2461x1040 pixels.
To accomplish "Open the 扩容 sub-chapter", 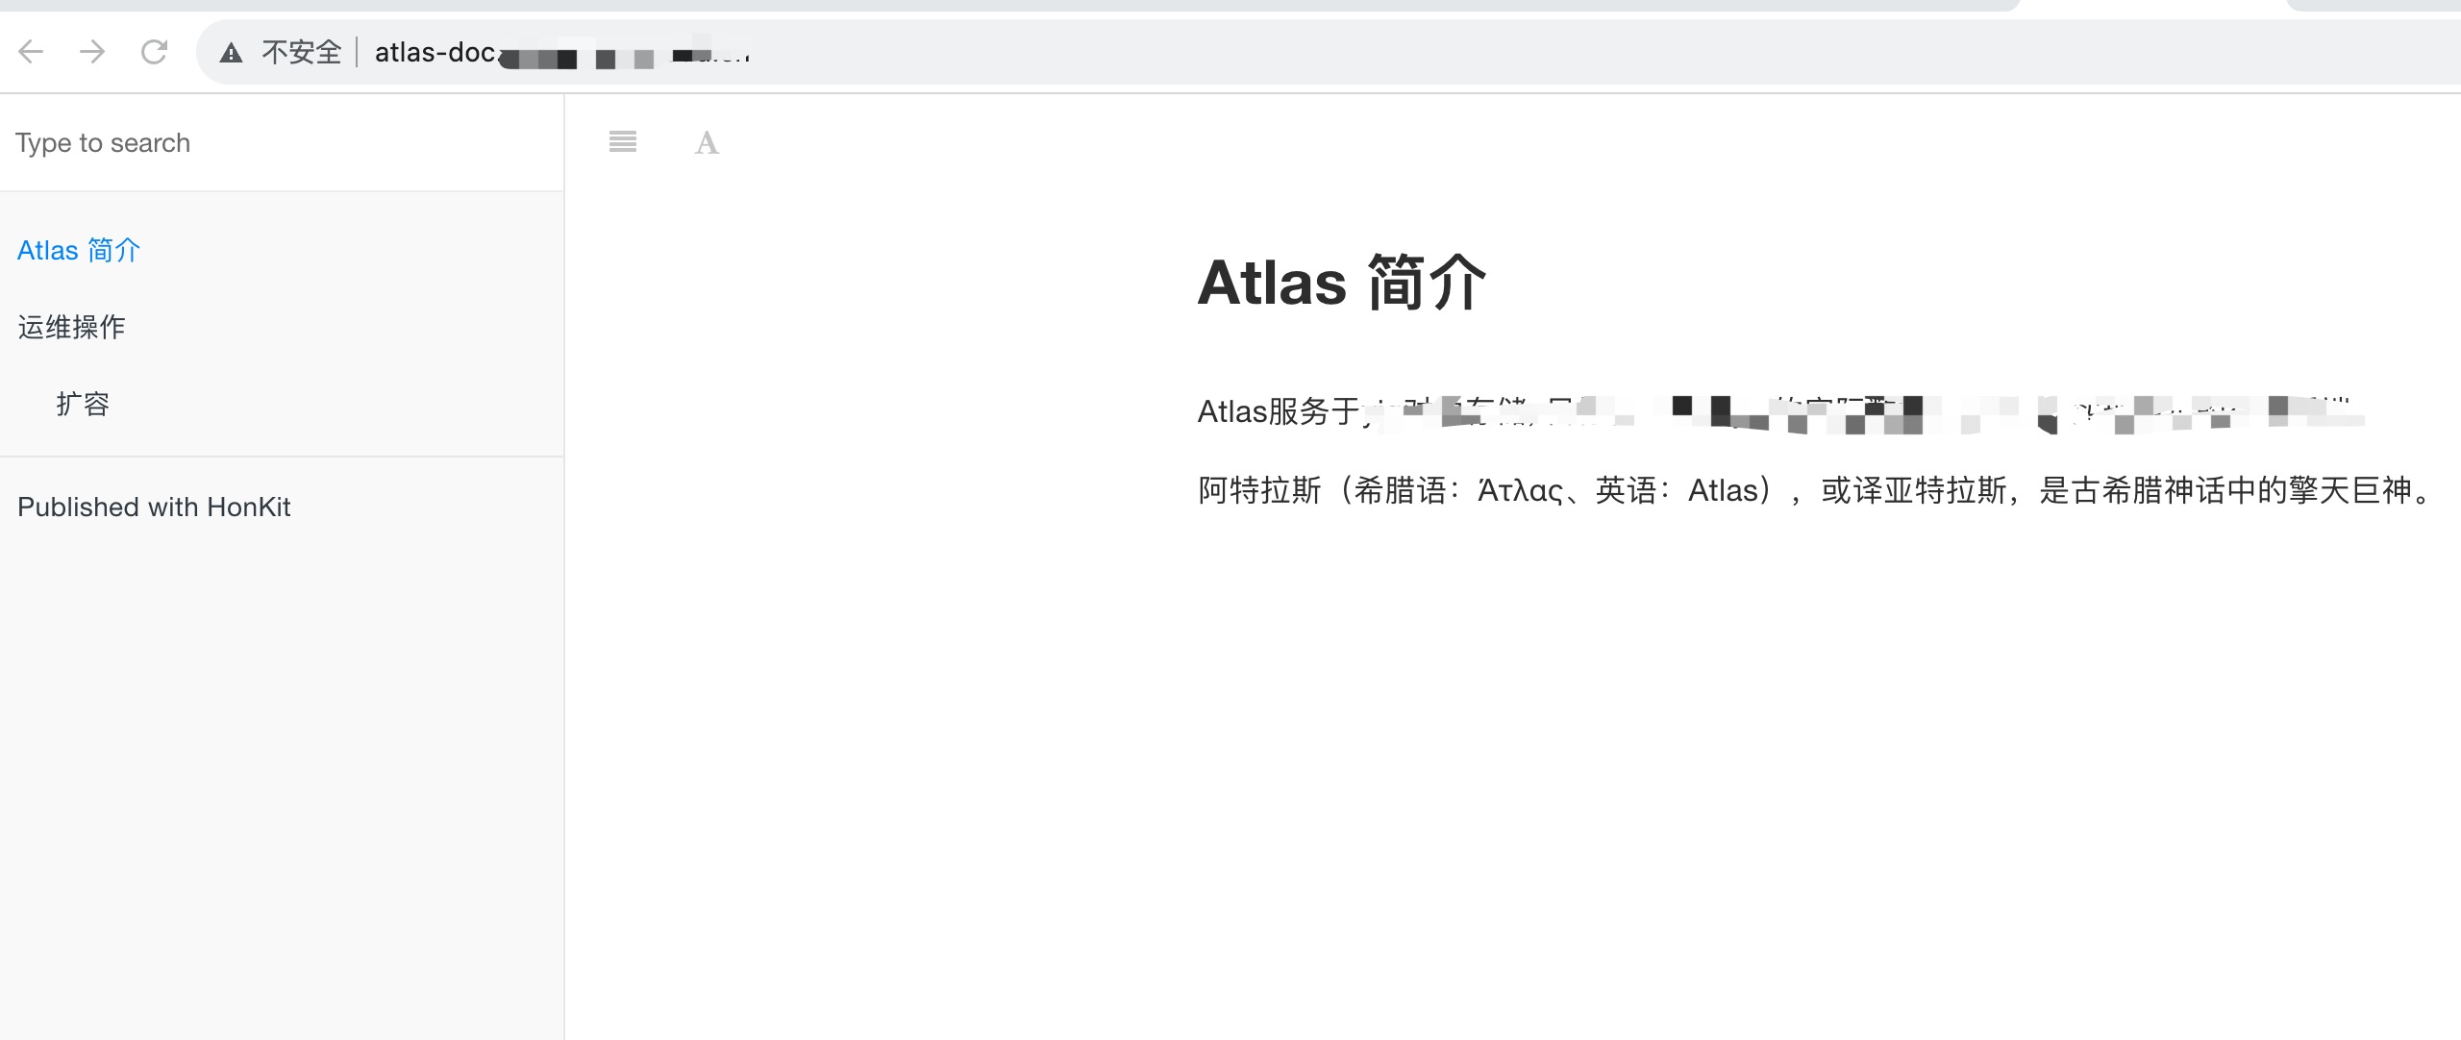I will [83, 404].
